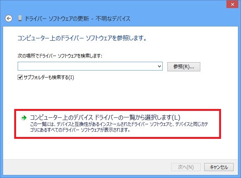Click the heading コンピューター上のドライバー ソフトウェアを参照します
Image resolution: width=241 pixels, height=178 pixels.
83,38
